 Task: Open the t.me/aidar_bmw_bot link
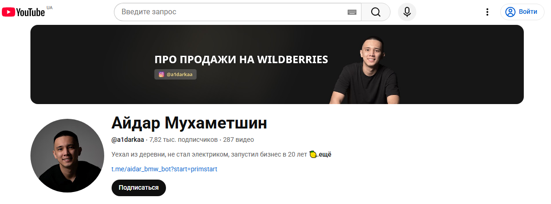click(164, 169)
